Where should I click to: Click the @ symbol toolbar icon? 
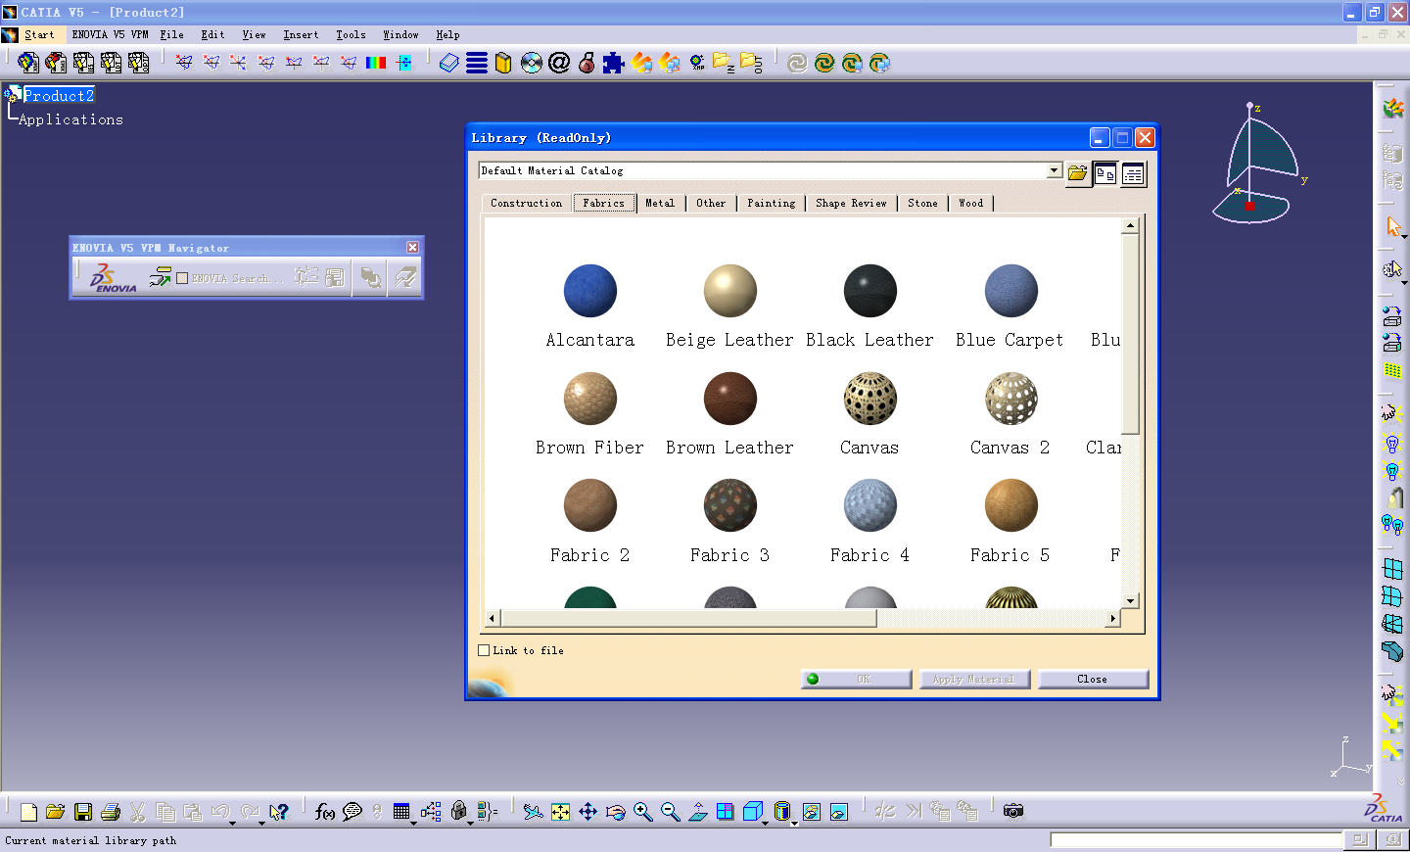coord(559,64)
